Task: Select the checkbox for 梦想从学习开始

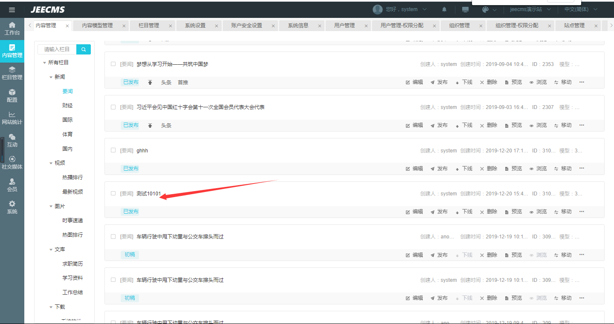Action: tap(113, 64)
